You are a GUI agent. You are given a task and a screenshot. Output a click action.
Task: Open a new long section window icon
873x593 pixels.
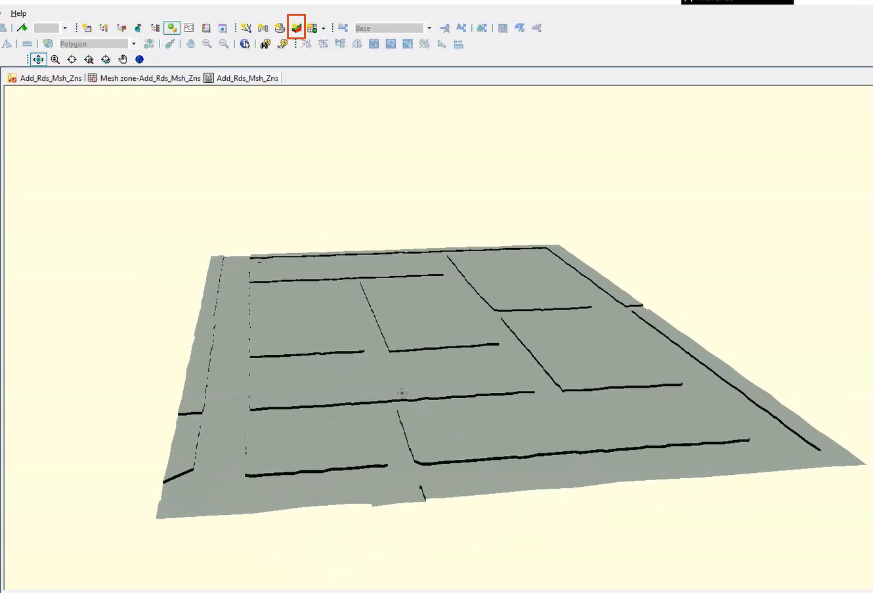(263, 28)
